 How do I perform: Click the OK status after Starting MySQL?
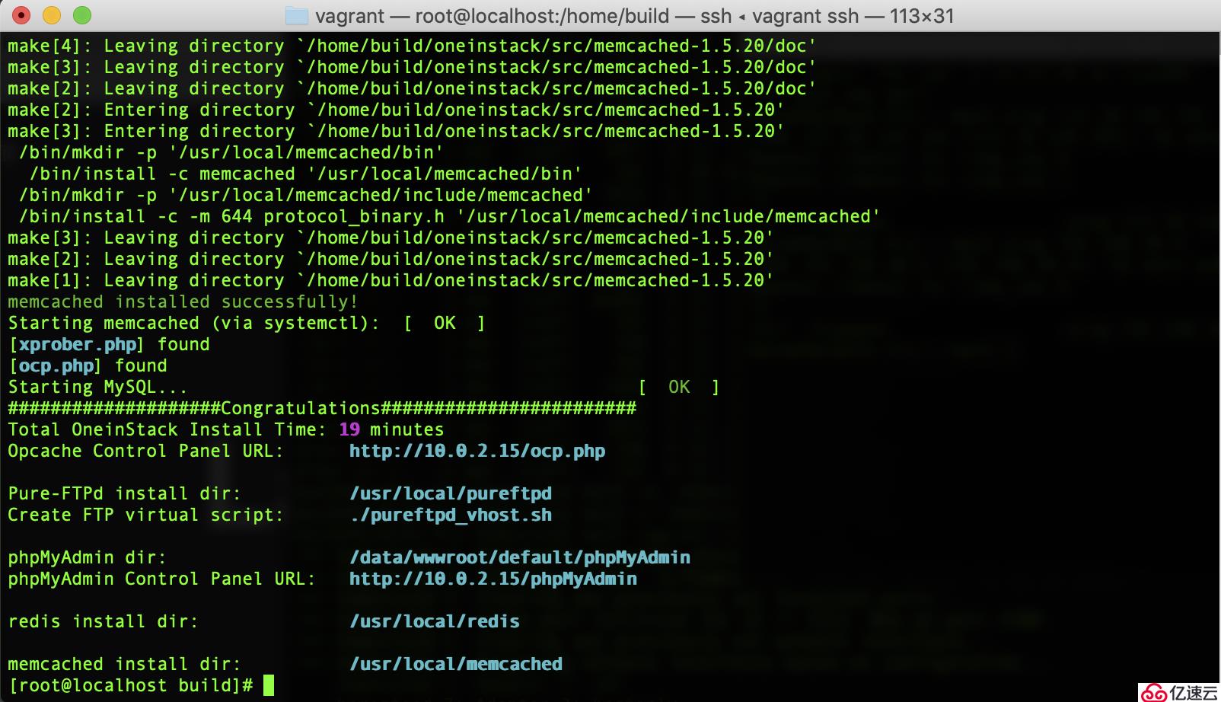coord(679,387)
